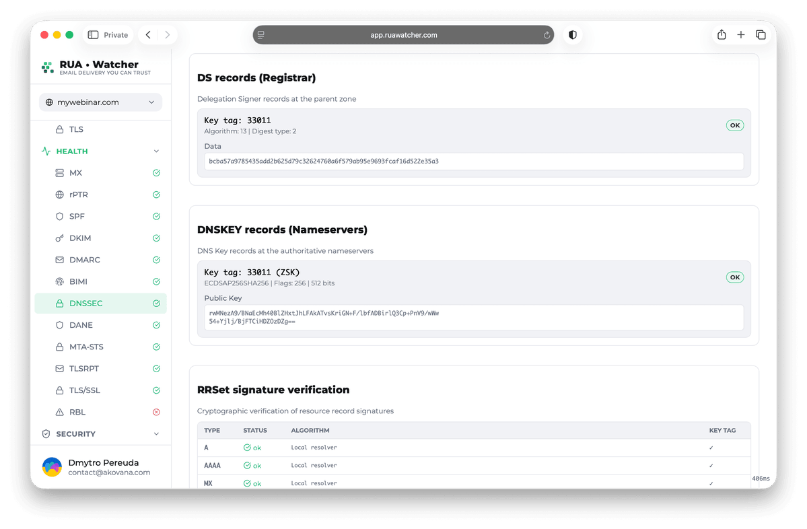Collapse the HEALTH section chevron
The width and height of the screenshot is (807, 529).
[x=156, y=151]
